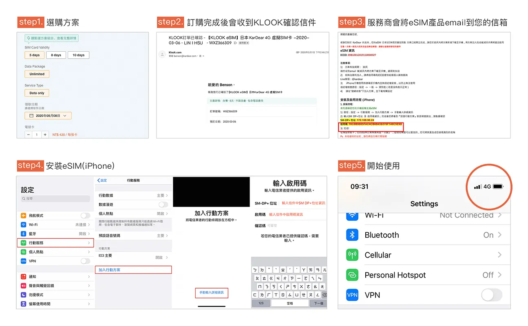Click the 搜尋 search field in settings
This screenshot has height=326, width=528.
coord(55,199)
